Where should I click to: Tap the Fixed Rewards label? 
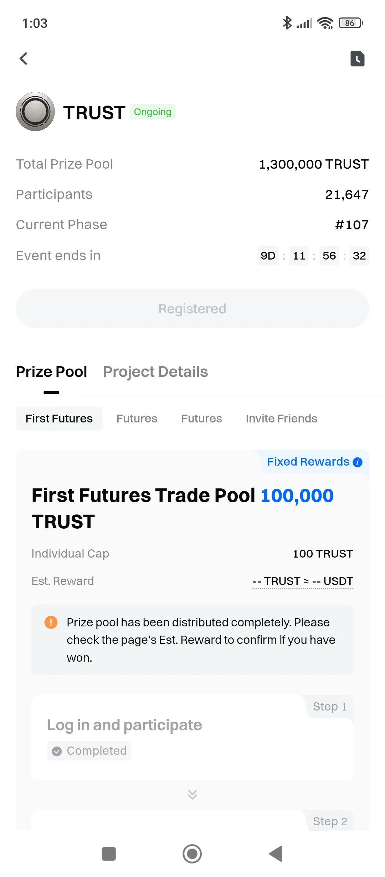(308, 462)
